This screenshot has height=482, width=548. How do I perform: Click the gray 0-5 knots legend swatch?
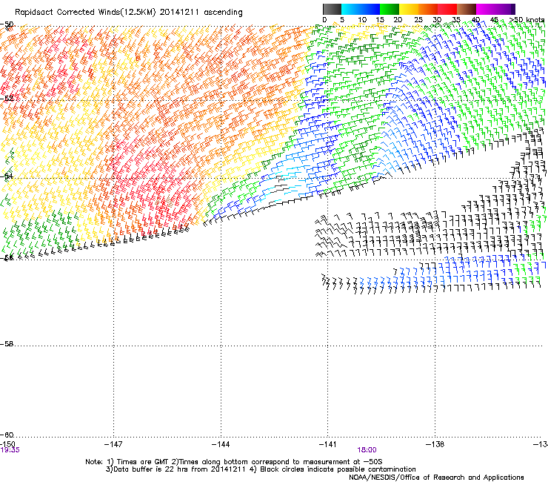(x=333, y=9)
